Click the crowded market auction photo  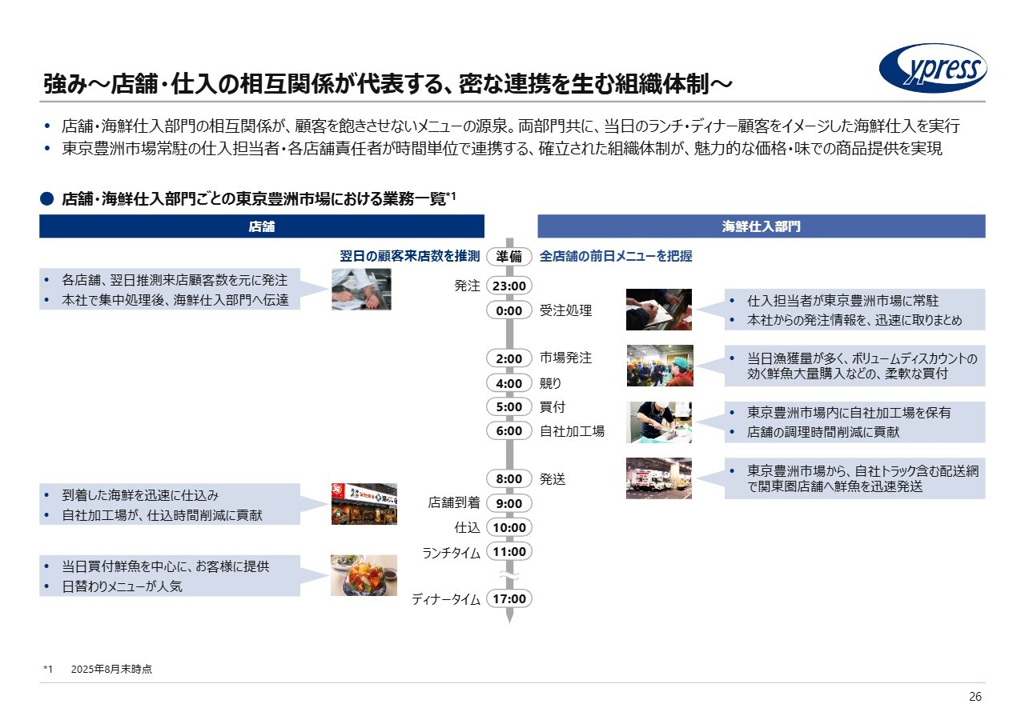point(659,366)
